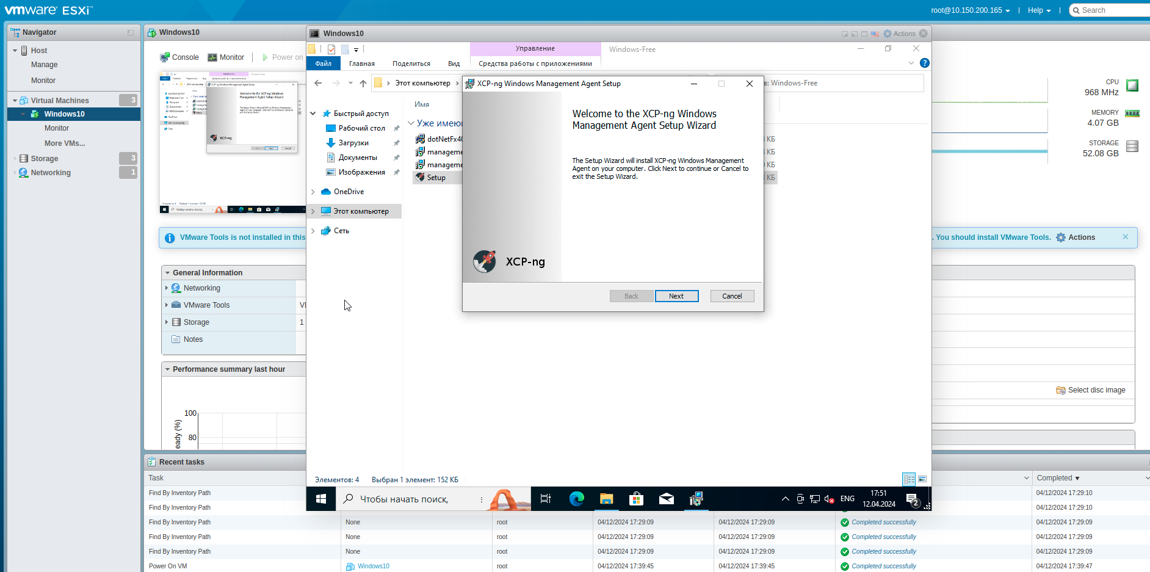Expand OneDrive in the Explorer navigation pane
This screenshot has height=572, width=1150.
click(313, 192)
